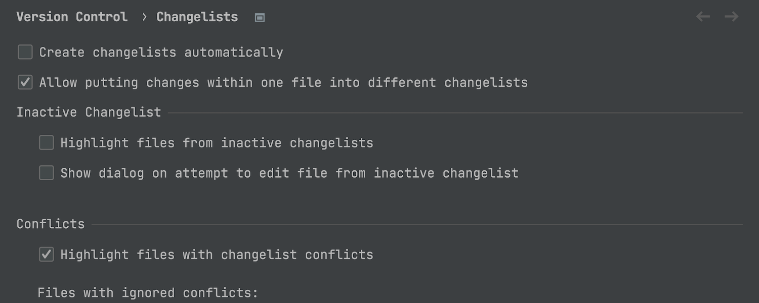Click the project-level settings icon beside Changelists
Image resolution: width=759 pixels, height=303 pixels.
tap(260, 18)
